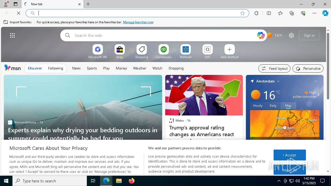Viewport: 331px width, 186px height.
Task: Open Task View on taskbar
Action: pos(93,181)
